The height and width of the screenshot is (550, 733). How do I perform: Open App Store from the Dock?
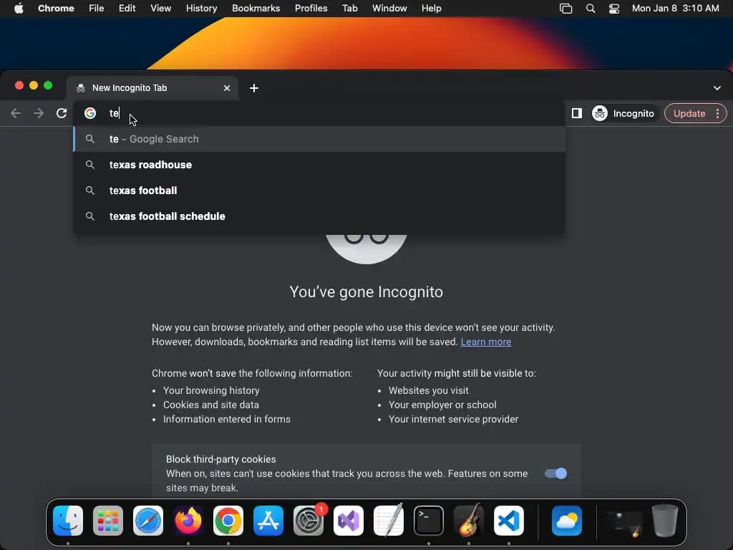pyautogui.click(x=268, y=521)
